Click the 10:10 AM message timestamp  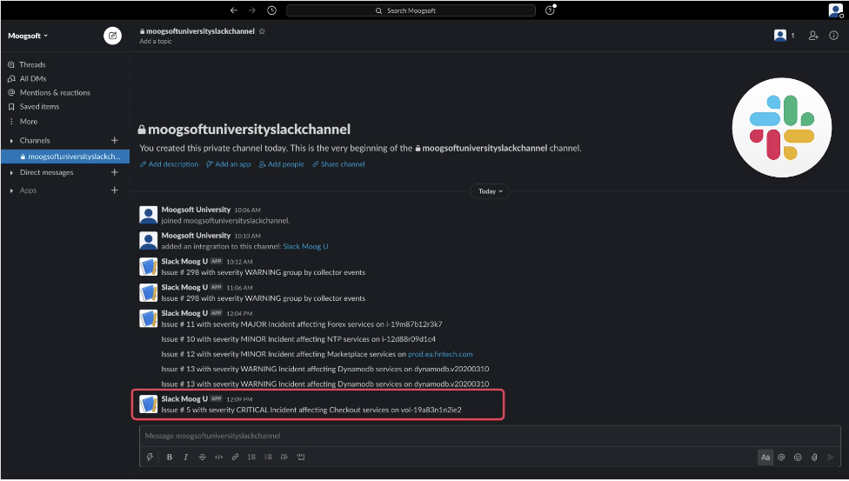[x=247, y=237]
